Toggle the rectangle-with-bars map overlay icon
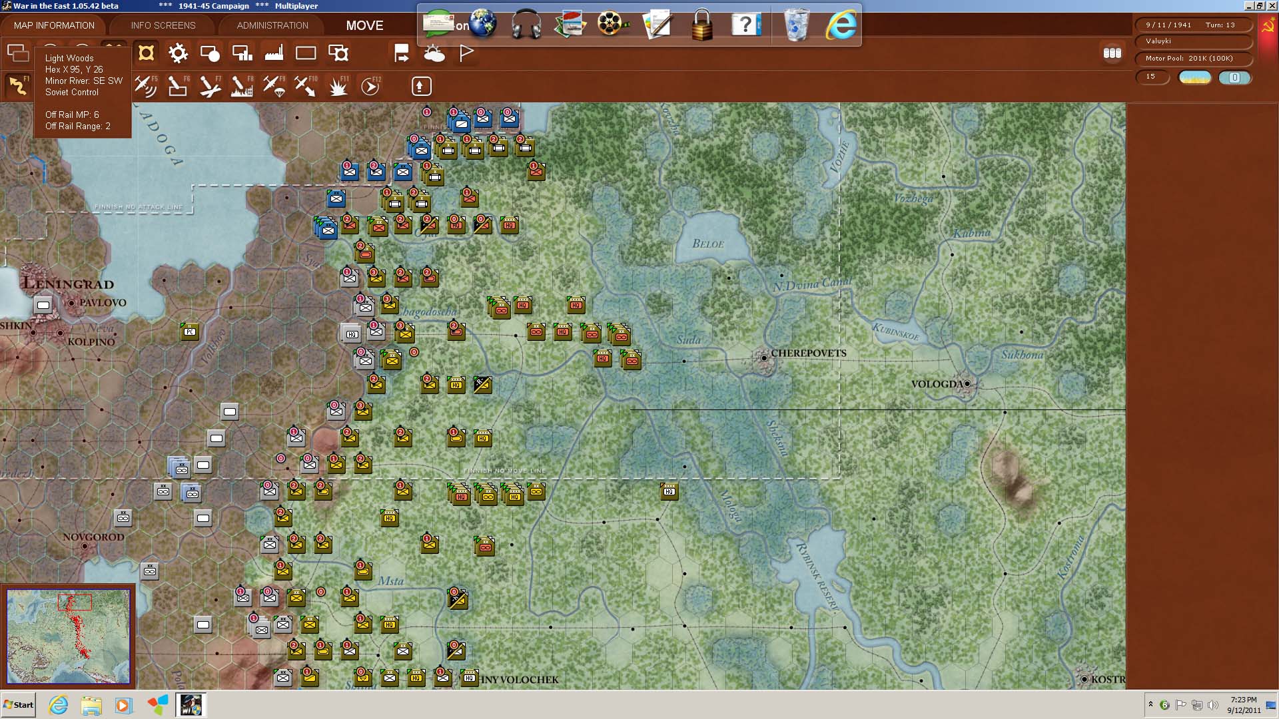 (242, 53)
